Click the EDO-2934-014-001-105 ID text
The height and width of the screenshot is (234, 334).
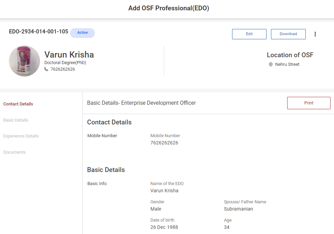[x=39, y=32]
